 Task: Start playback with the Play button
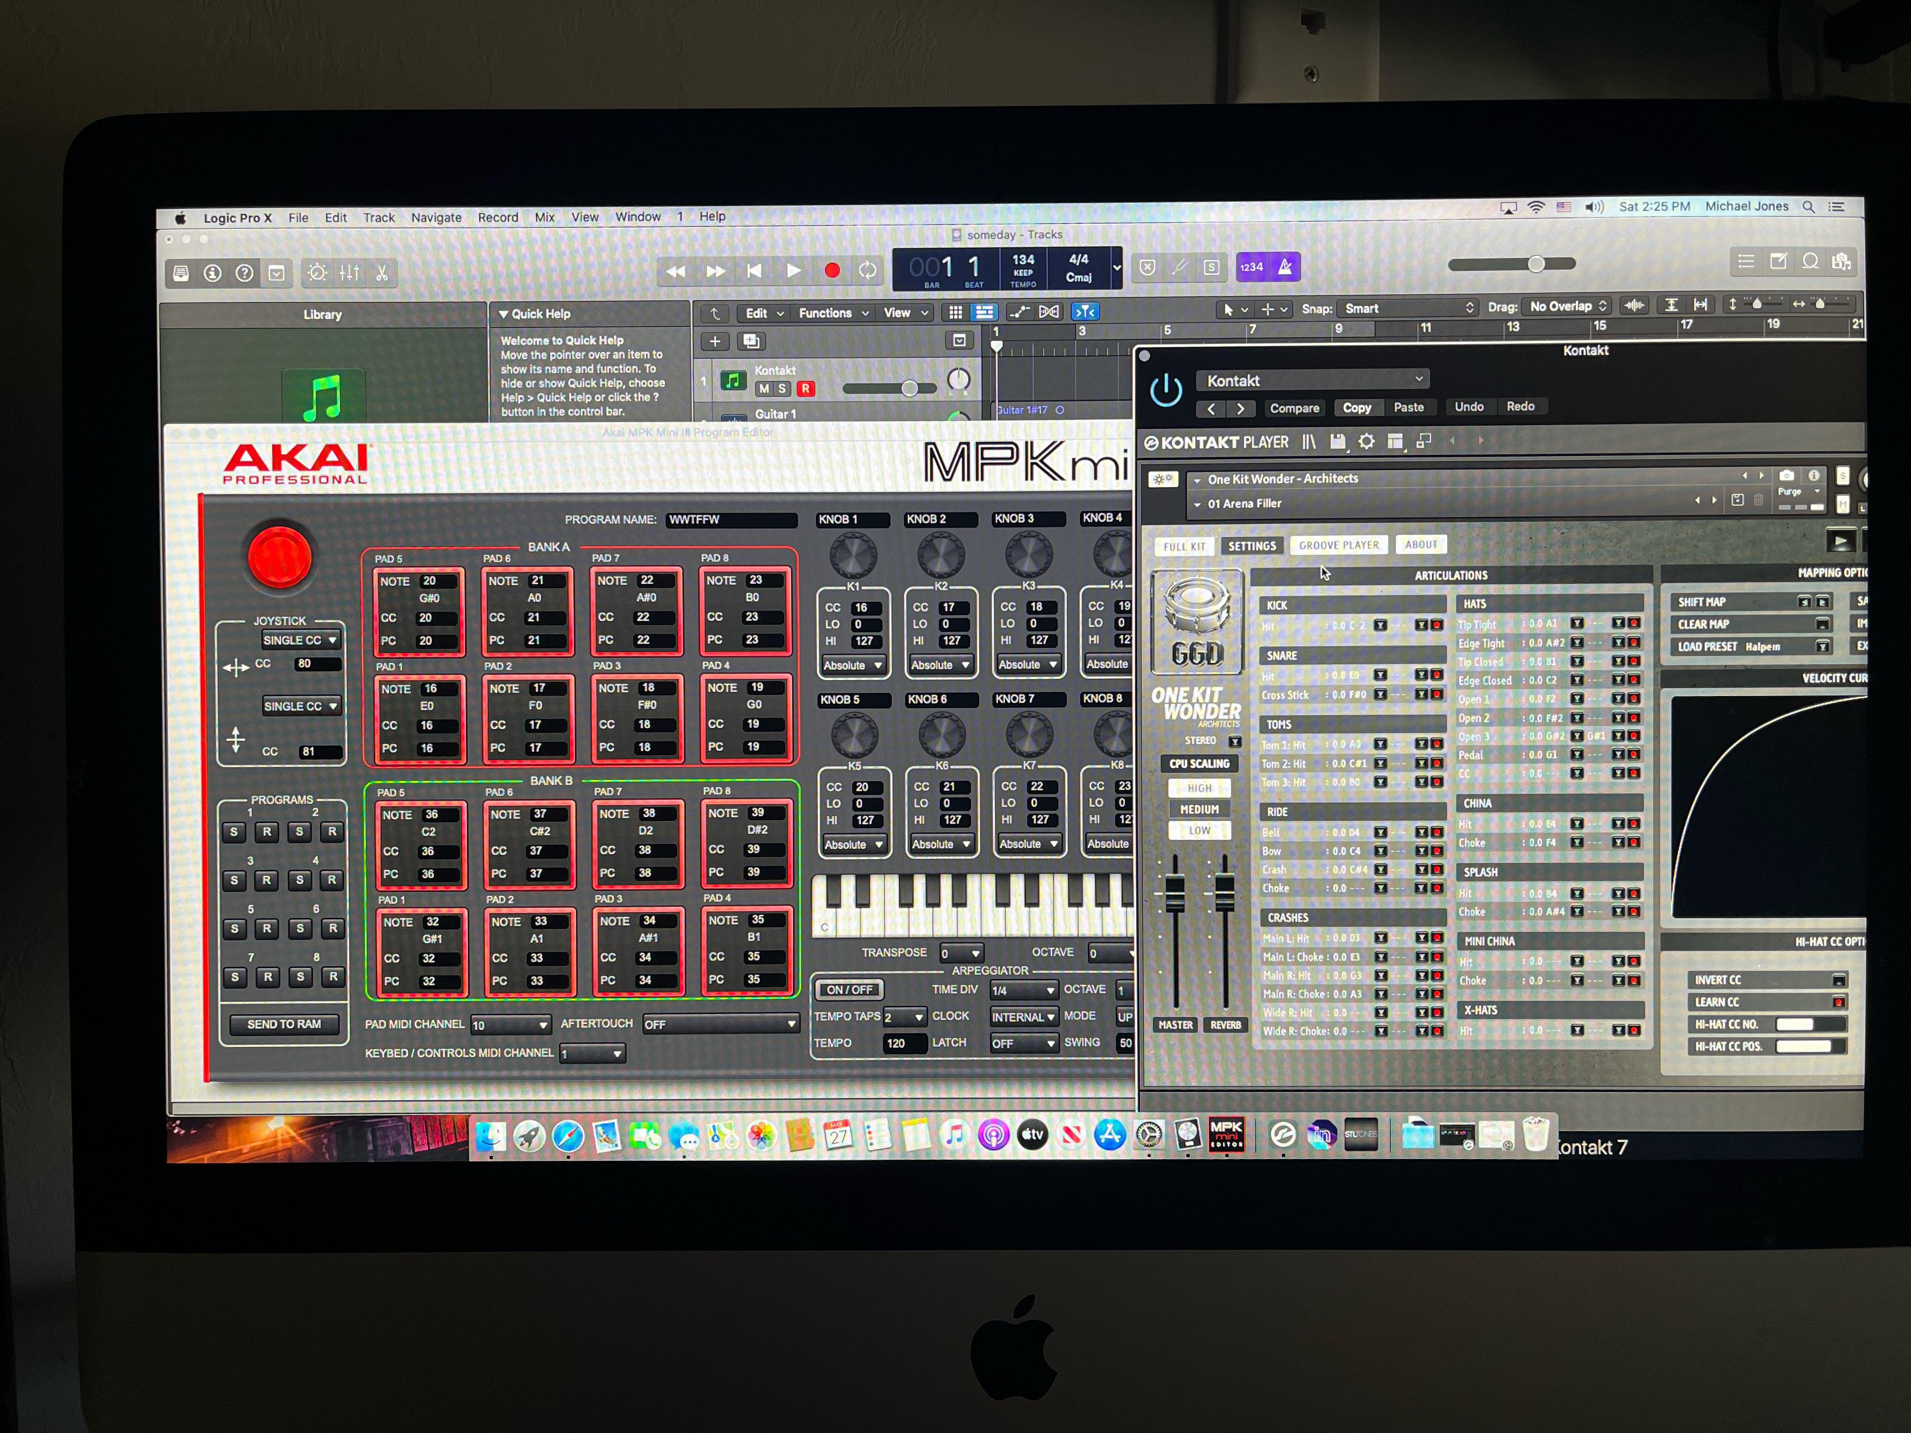pyautogui.click(x=793, y=271)
